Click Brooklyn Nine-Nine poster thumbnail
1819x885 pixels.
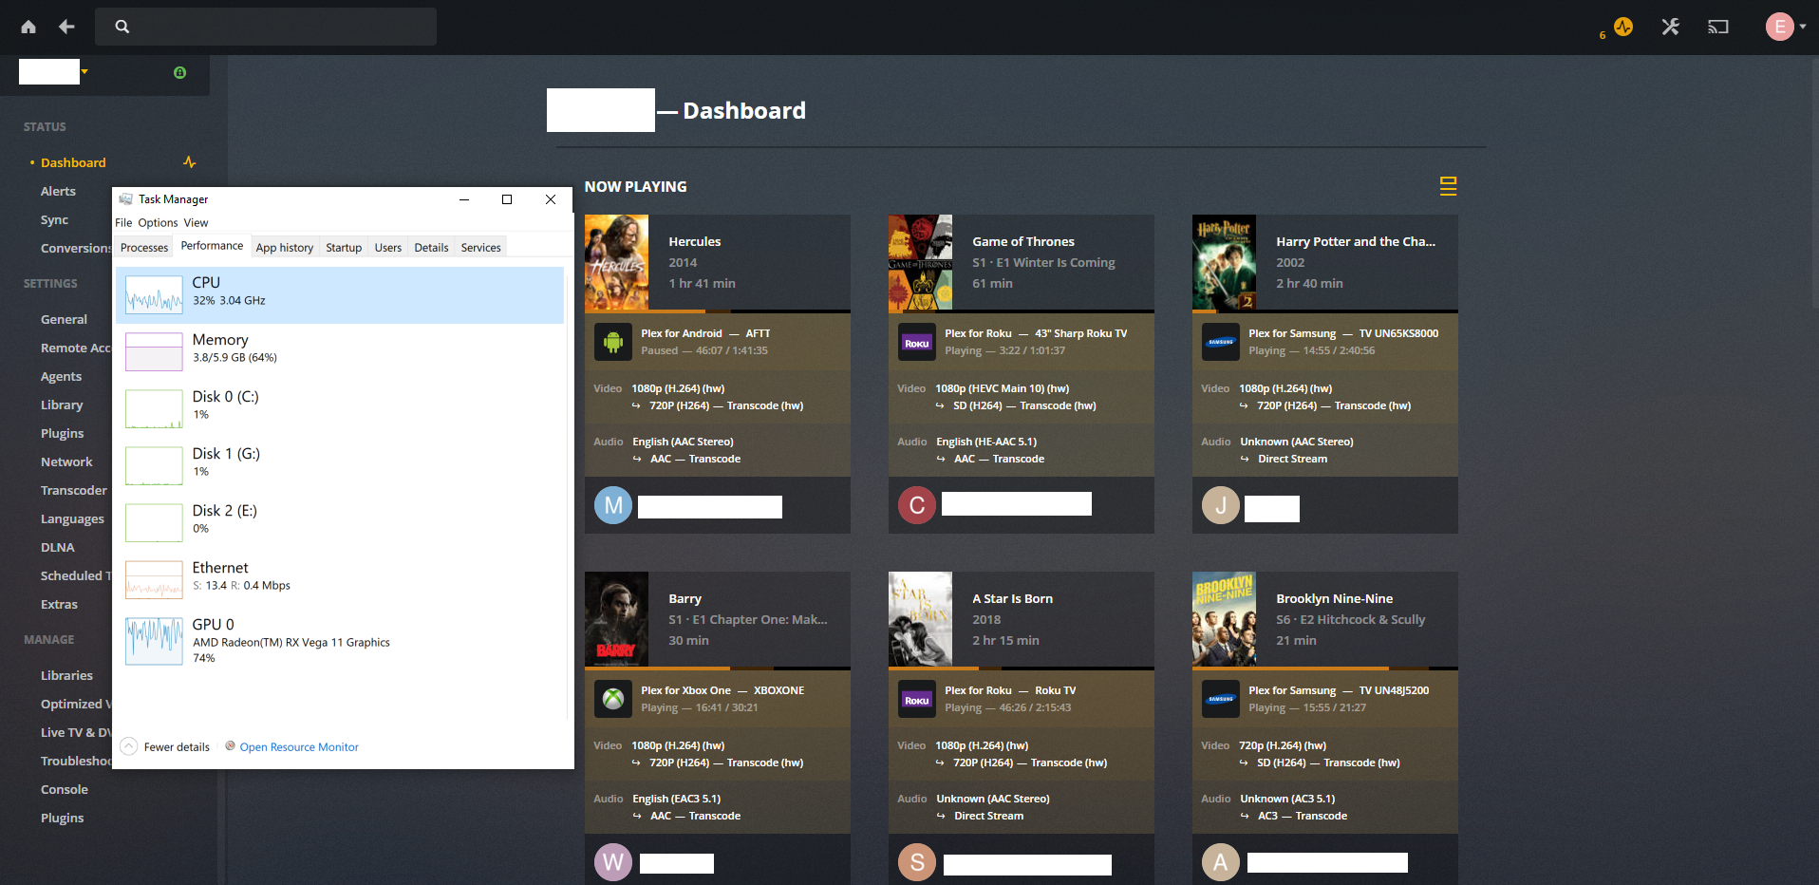tap(1224, 619)
